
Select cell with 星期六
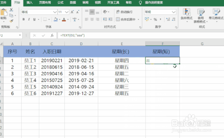coord(122,80)
